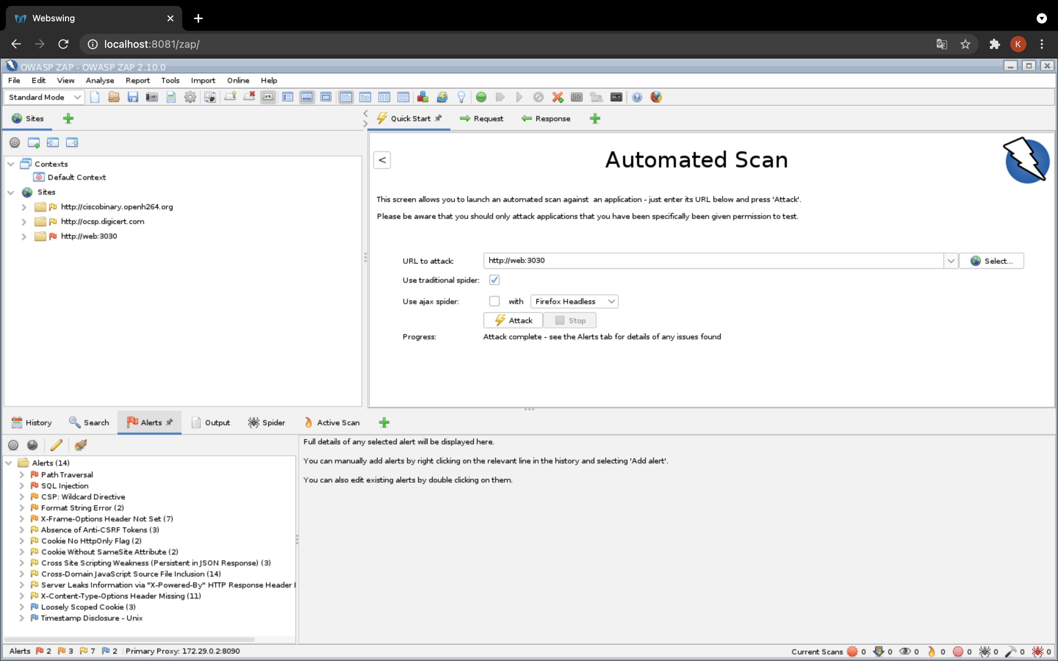Click the Persist Session save icon
Viewport: 1058px width, 661px height.
133,97
